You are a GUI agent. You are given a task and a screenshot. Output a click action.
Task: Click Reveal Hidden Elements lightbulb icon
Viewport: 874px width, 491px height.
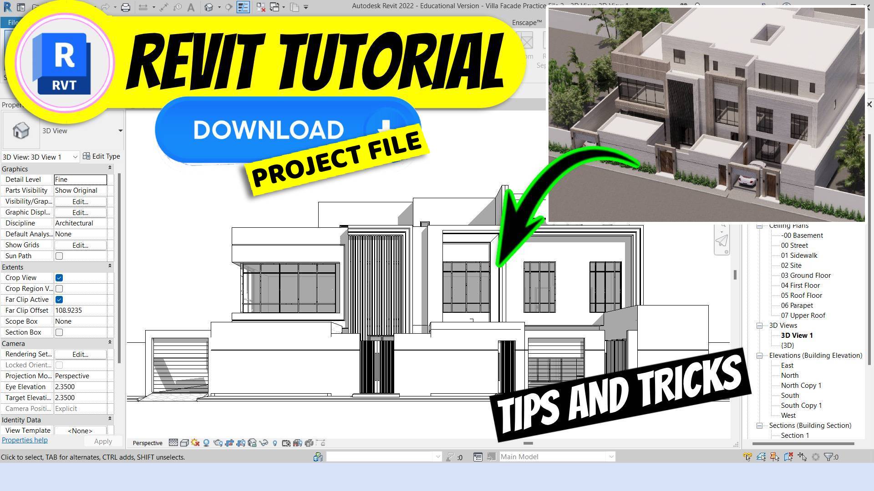[275, 443]
